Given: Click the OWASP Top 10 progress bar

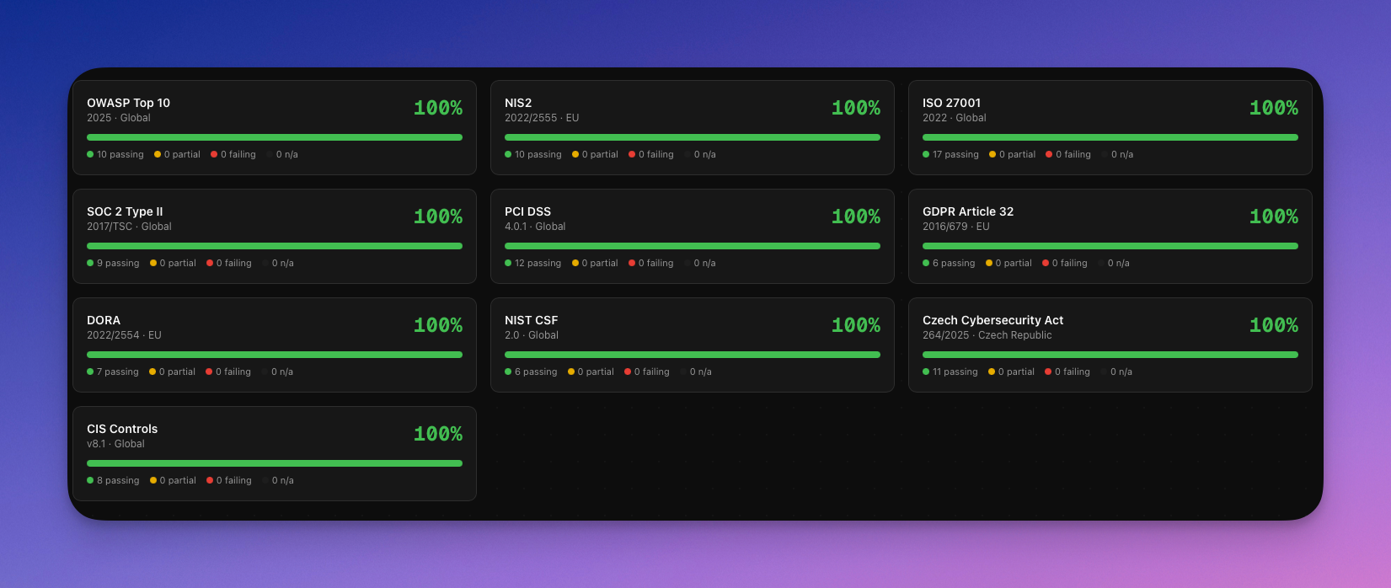Looking at the screenshot, I should click(x=275, y=137).
